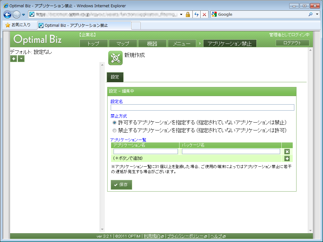
Task: Click the address bar URL field
Action: pos(106,14)
